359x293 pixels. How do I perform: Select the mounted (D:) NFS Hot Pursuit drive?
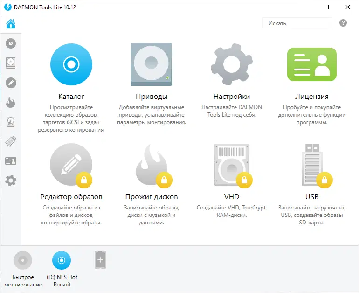[62, 260]
